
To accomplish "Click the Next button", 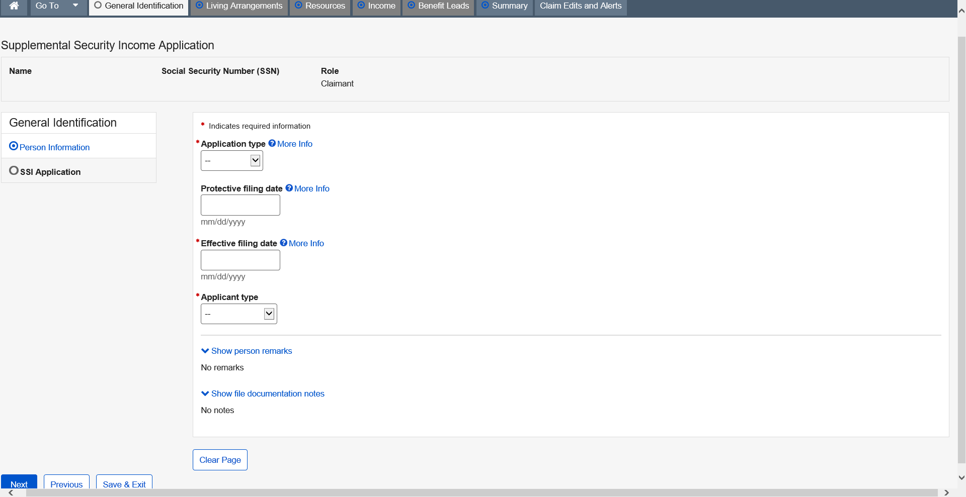I will coord(19,482).
